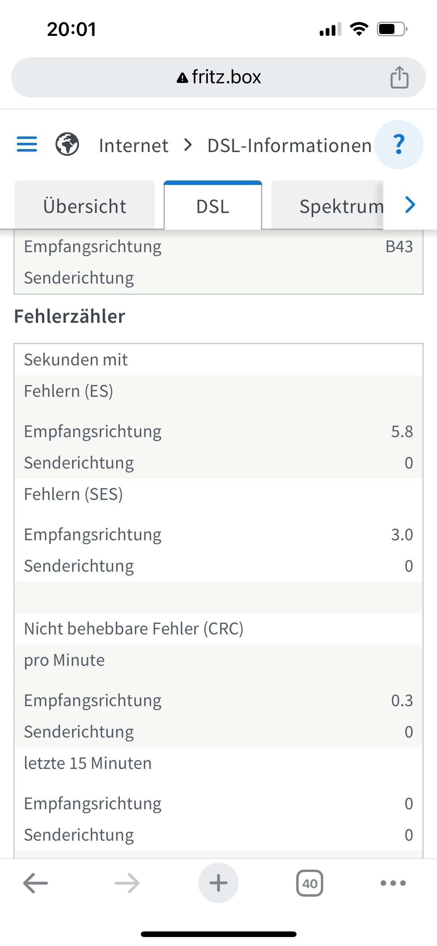Switch to the Übersicht tab
Screen dimensions: 437x946
(85, 206)
